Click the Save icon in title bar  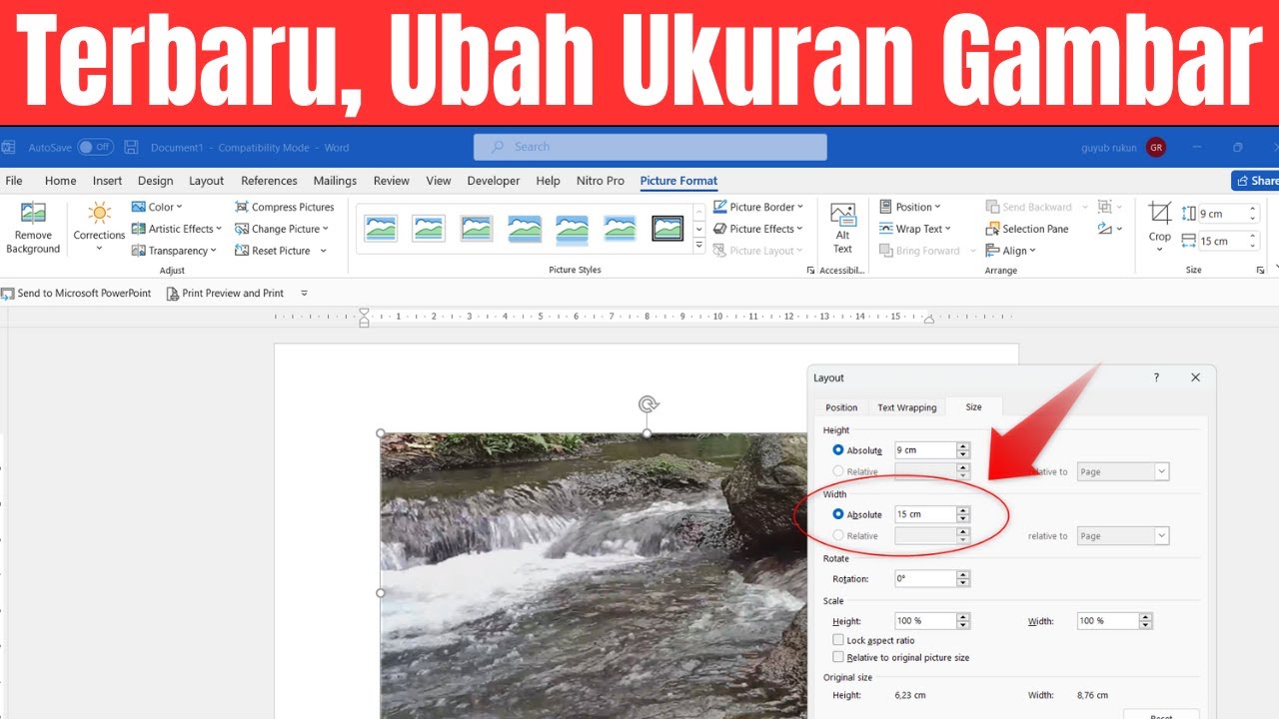pos(131,147)
